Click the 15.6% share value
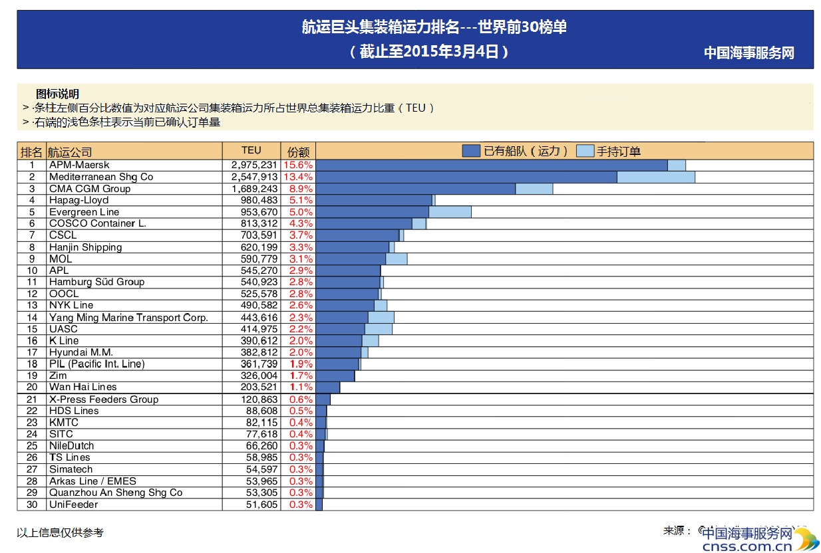The image size is (821, 553). 298,165
